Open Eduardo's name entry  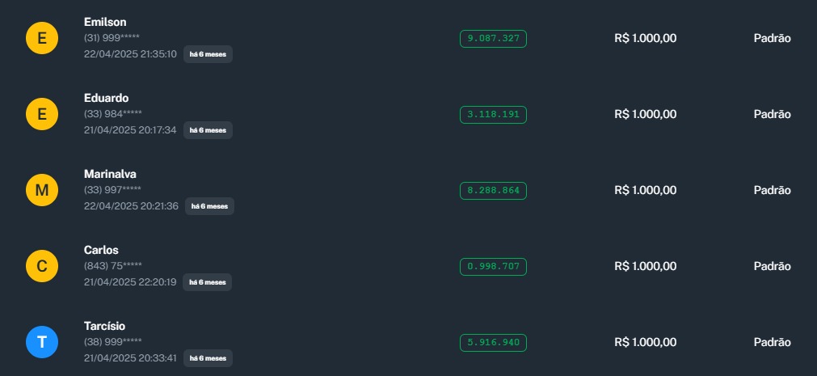pos(106,98)
